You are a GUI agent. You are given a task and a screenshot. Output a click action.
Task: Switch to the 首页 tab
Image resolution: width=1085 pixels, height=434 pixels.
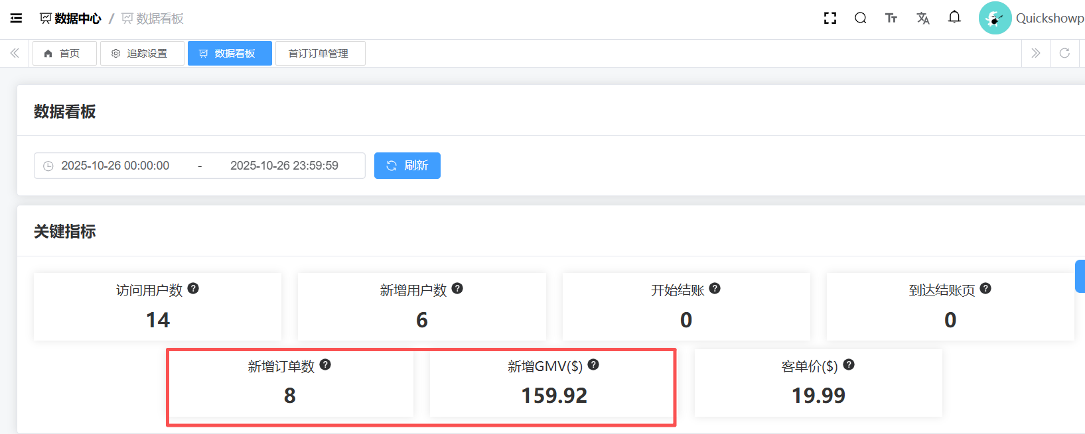click(x=64, y=54)
